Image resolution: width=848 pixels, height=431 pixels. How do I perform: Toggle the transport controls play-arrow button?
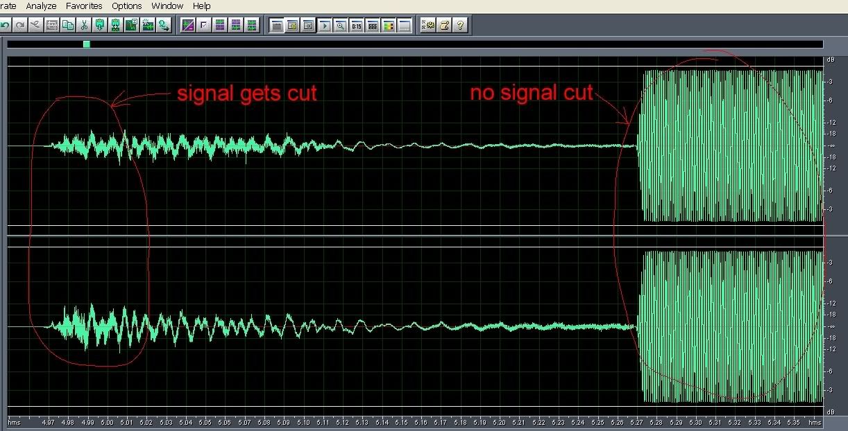pos(324,26)
